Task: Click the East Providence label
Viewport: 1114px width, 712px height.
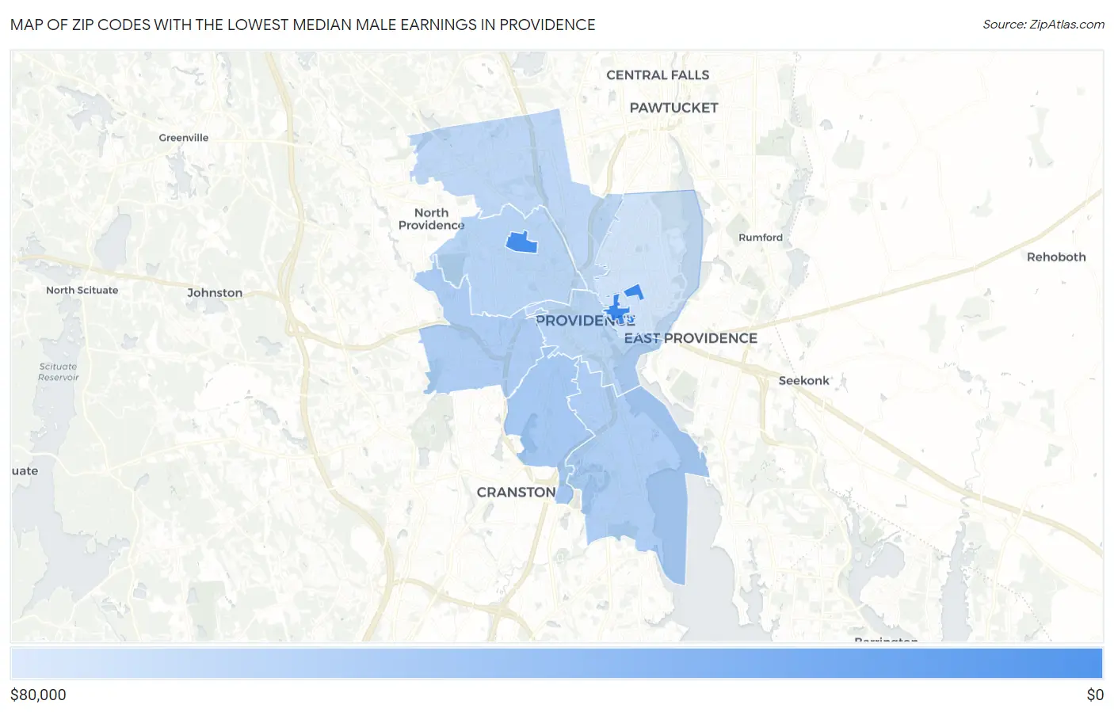Action: (691, 338)
